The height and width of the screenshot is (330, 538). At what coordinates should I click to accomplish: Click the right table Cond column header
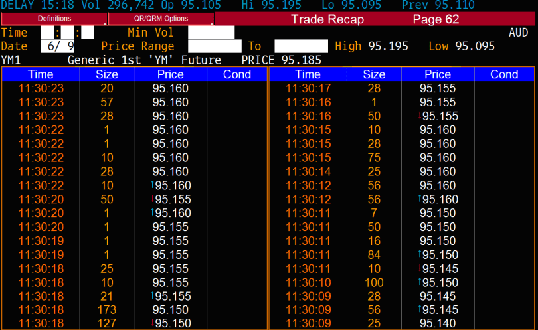503,74
